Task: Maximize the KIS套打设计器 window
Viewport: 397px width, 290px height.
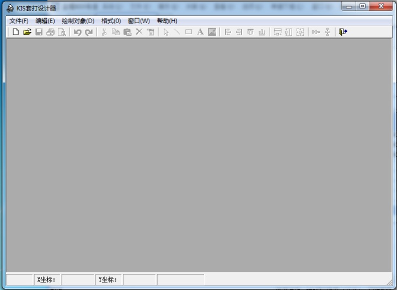Action: 362,6
